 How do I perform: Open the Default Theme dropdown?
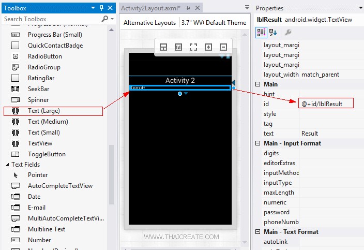[x=226, y=23]
